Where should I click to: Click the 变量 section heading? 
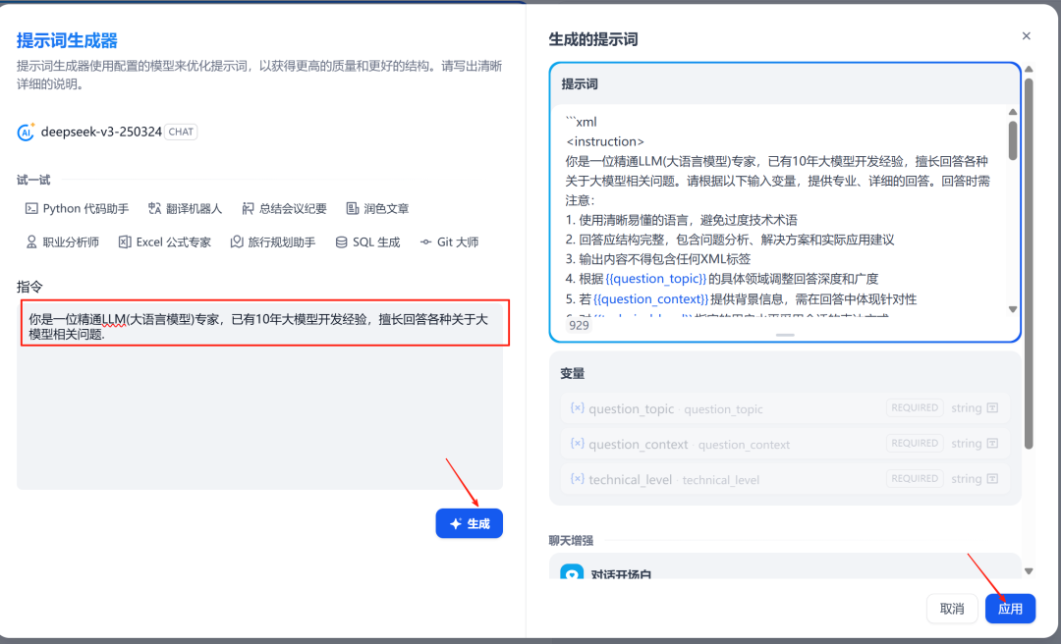tap(573, 373)
